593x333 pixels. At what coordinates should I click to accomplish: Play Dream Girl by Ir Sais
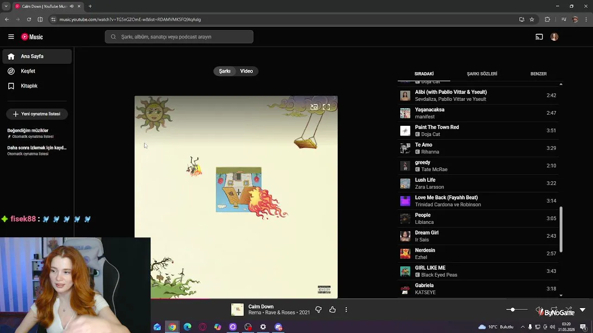tap(478, 236)
